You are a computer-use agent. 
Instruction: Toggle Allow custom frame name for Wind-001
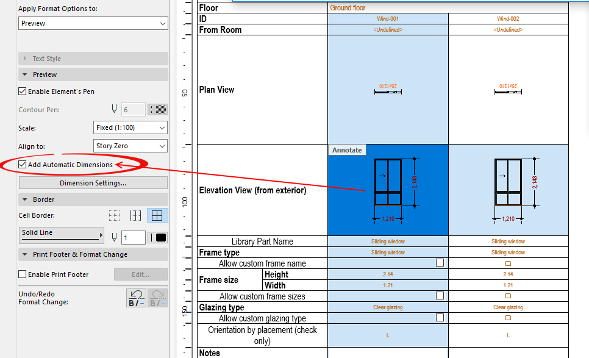click(x=440, y=263)
